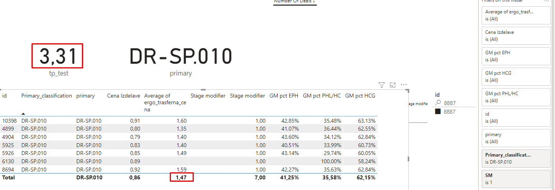The width and height of the screenshot is (555, 190).
Task: Click the magnifier icon in the id slicer
Action: pyautogui.click(x=438, y=103)
